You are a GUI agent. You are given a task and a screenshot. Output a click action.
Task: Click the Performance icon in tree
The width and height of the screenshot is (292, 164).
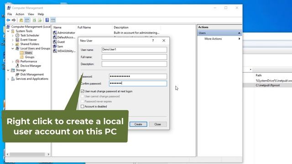click(17, 61)
